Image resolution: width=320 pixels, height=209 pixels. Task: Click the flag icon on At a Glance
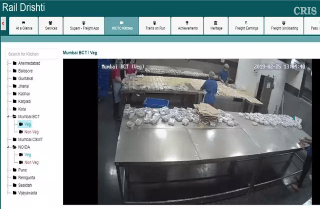point(24,23)
